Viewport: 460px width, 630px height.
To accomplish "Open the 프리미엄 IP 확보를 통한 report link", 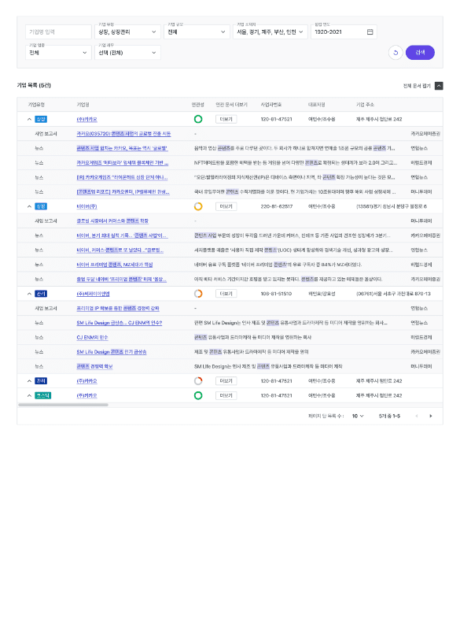I will pos(117,308).
